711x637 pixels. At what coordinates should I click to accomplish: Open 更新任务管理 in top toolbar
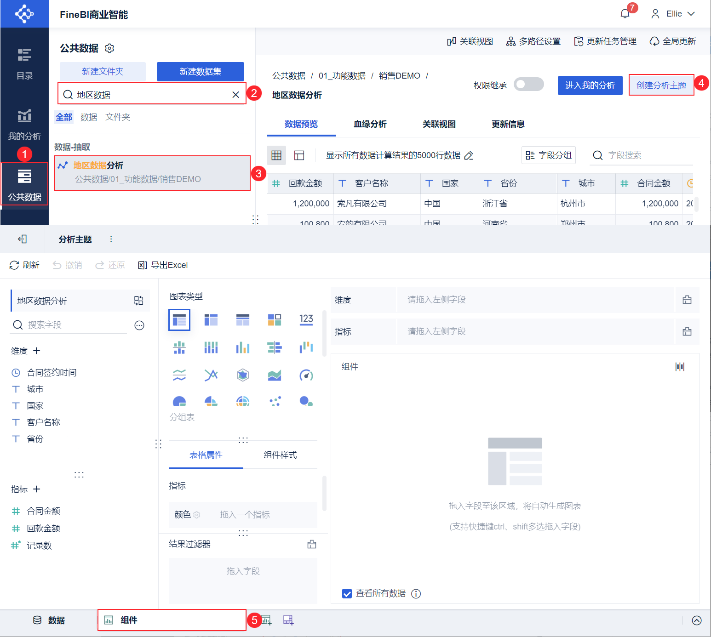click(x=605, y=41)
